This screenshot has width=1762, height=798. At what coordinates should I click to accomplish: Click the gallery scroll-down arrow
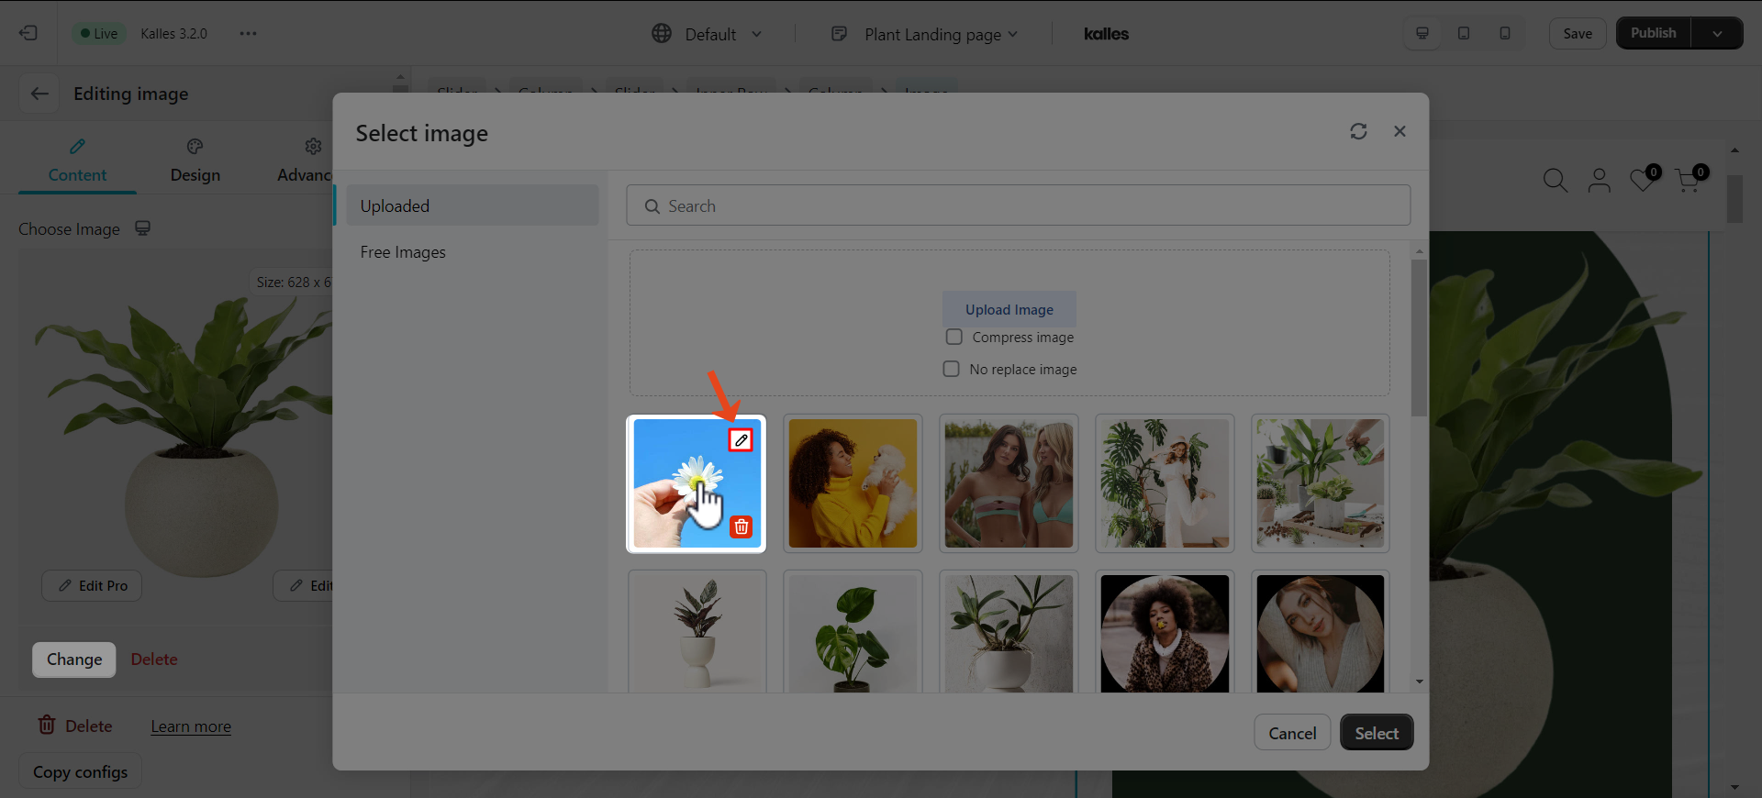[1419, 682]
